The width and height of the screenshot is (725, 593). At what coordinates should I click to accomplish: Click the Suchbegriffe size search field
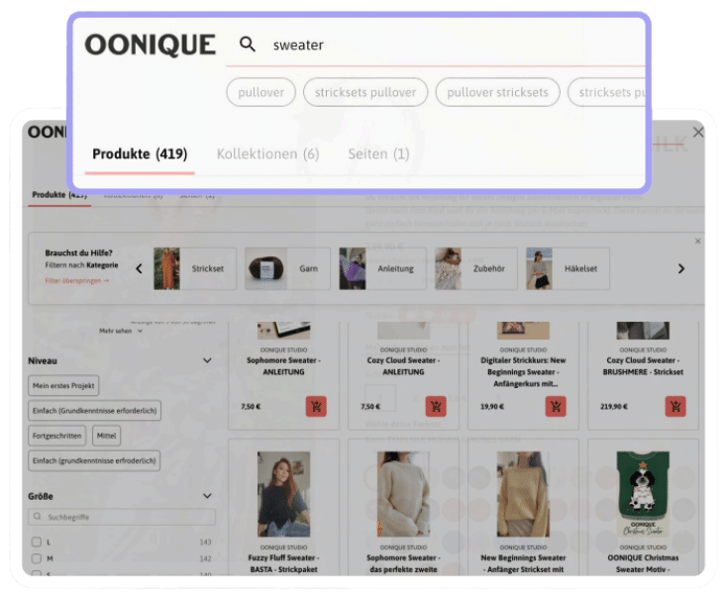point(122,517)
